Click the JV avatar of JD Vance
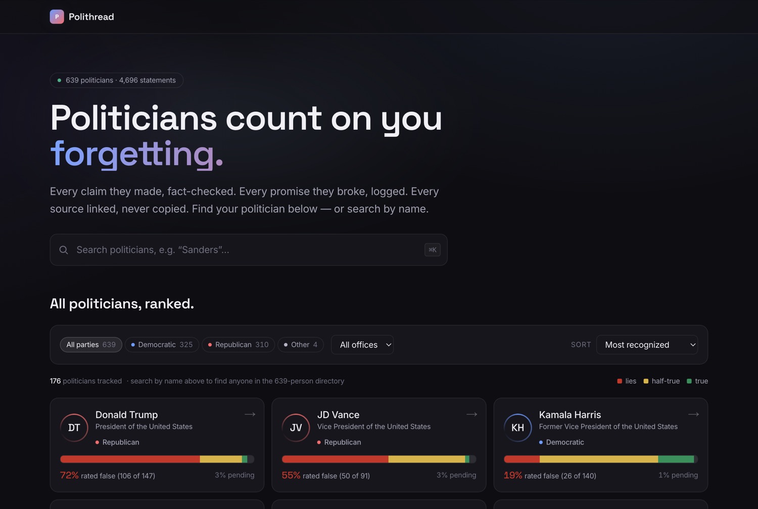The width and height of the screenshot is (758, 509). pyautogui.click(x=296, y=428)
